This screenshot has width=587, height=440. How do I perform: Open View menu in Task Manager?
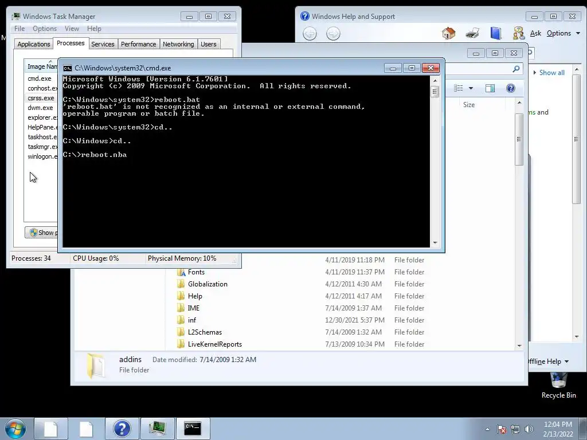click(x=72, y=29)
